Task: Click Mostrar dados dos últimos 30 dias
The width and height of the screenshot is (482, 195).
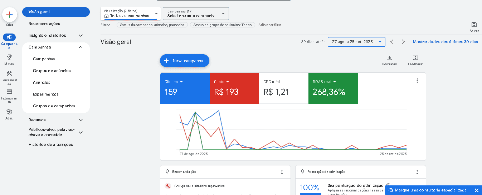Action: [445, 42]
